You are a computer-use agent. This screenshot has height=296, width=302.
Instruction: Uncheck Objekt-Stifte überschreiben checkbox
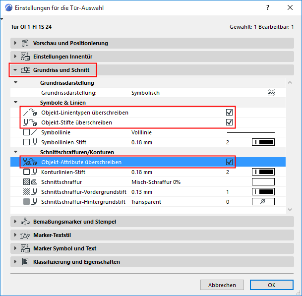point(229,122)
